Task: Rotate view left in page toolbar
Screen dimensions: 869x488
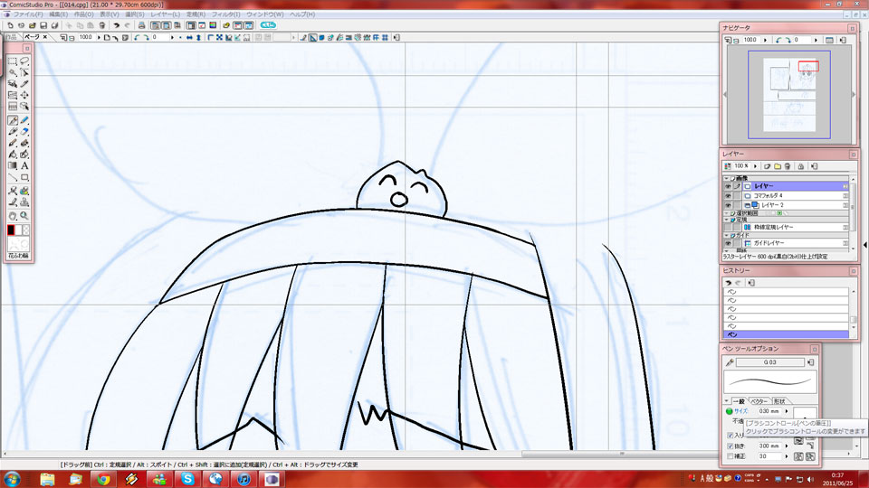Action: [137, 38]
